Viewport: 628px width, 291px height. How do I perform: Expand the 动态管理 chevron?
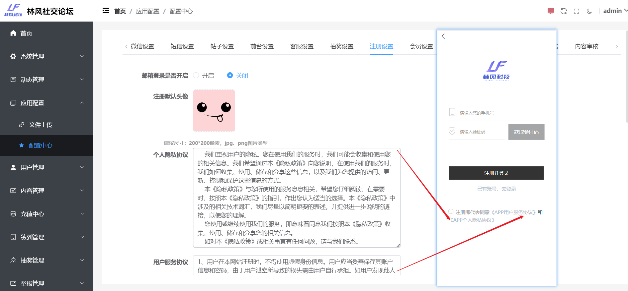click(82, 80)
